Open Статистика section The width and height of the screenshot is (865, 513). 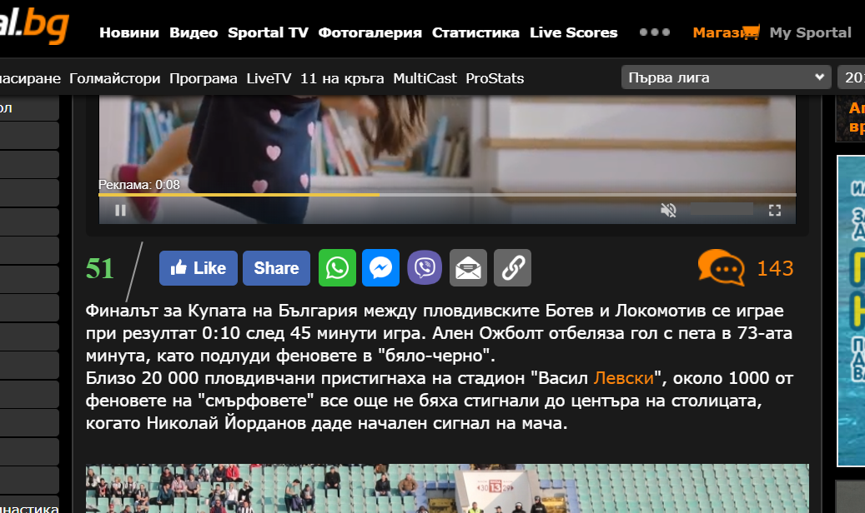coord(475,32)
